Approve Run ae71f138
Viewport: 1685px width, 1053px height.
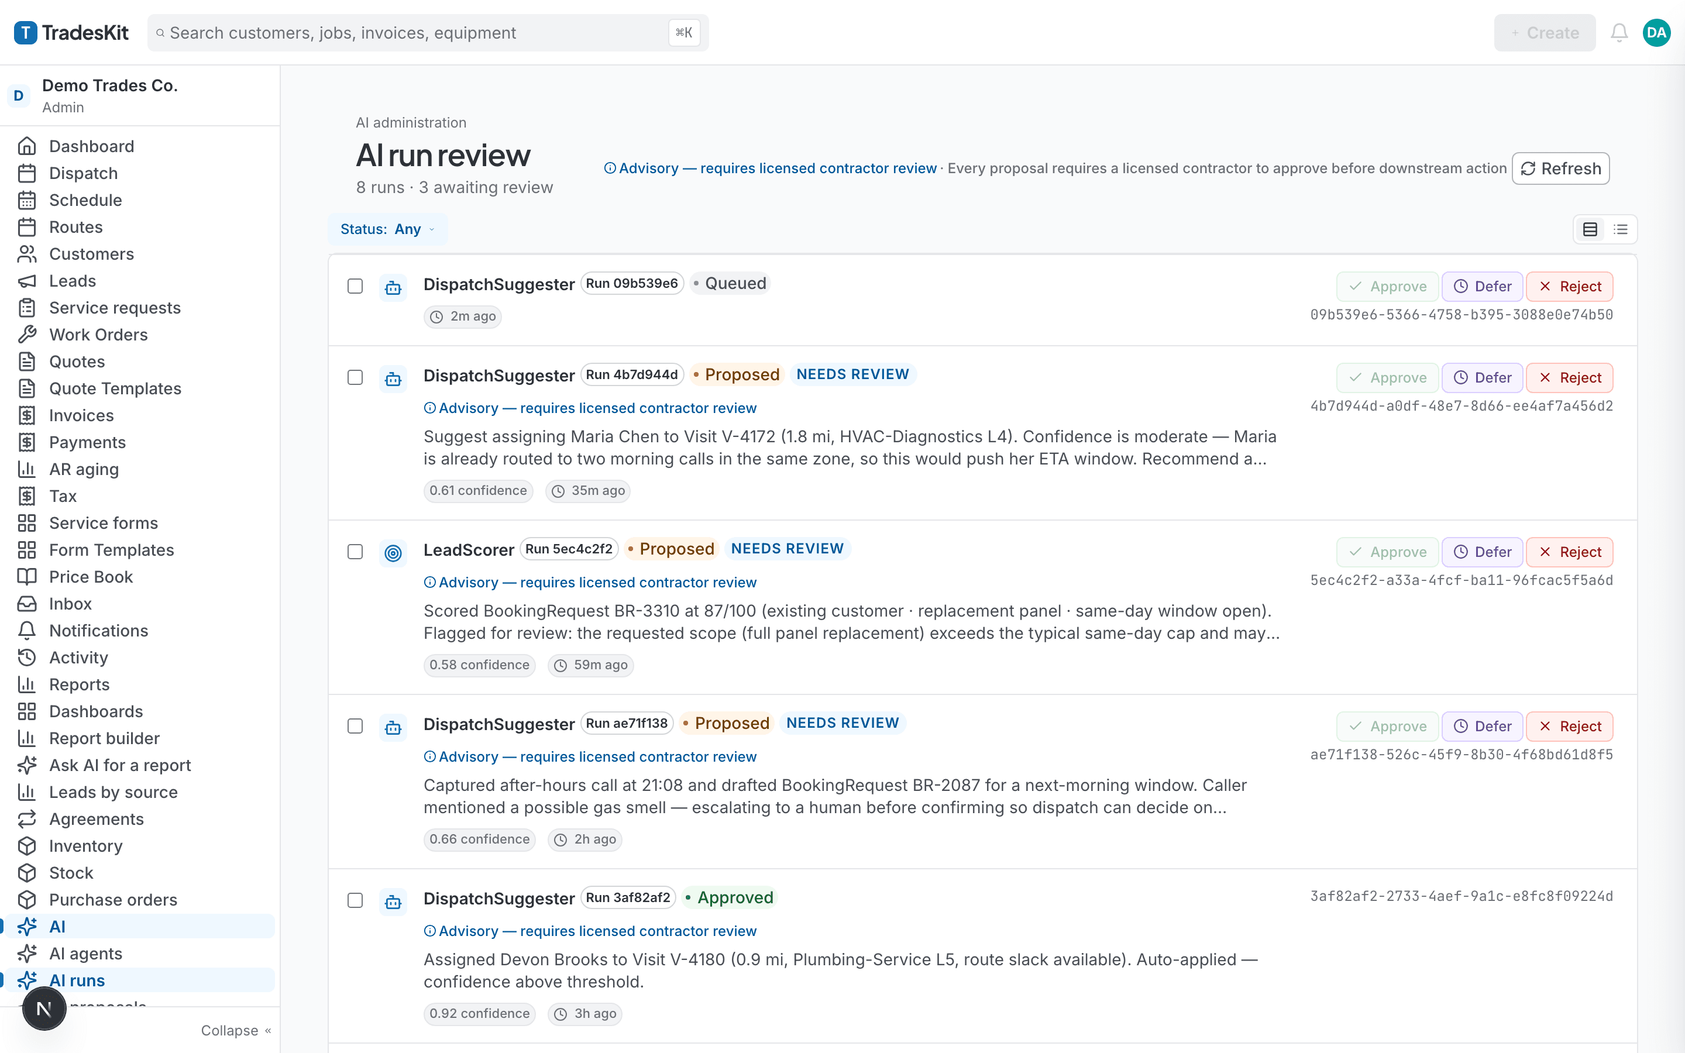(x=1387, y=727)
